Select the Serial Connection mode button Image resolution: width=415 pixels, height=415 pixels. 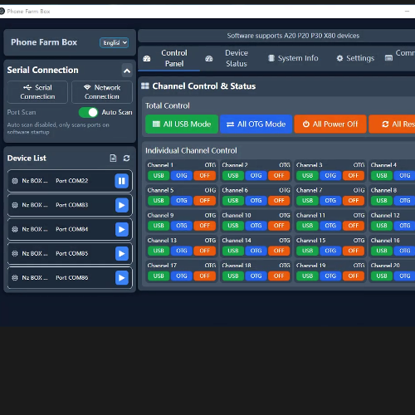[x=37, y=92]
